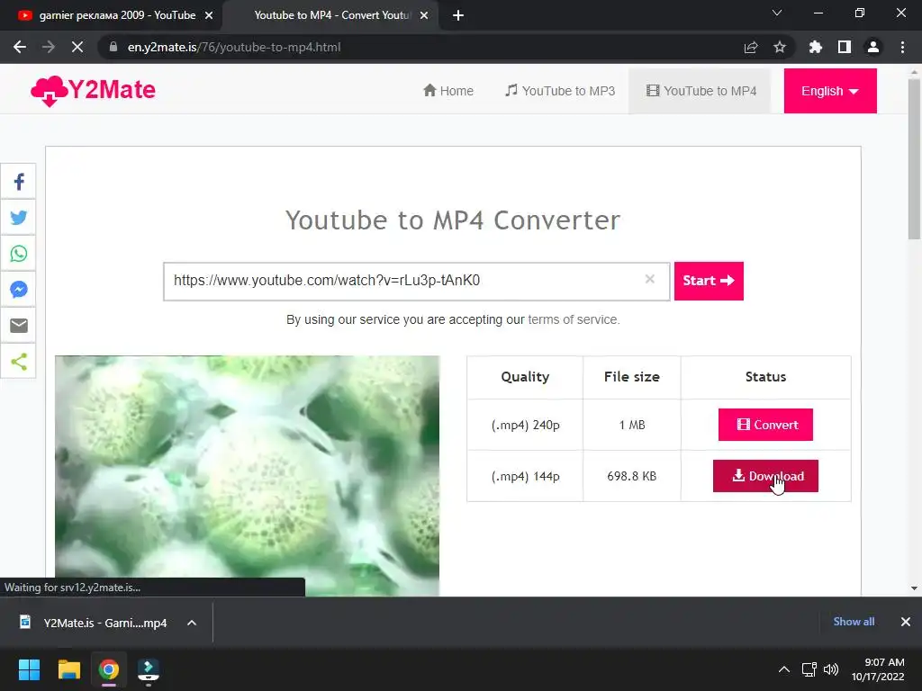Click the page vertical scrollbar thumb

click(x=914, y=158)
